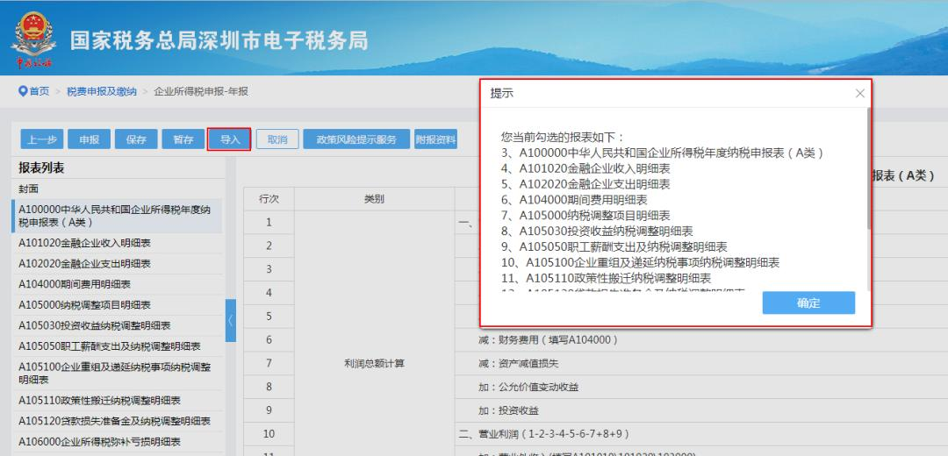Open A101020金融企业收入明细表 in list
948x456 pixels.
coord(84,243)
